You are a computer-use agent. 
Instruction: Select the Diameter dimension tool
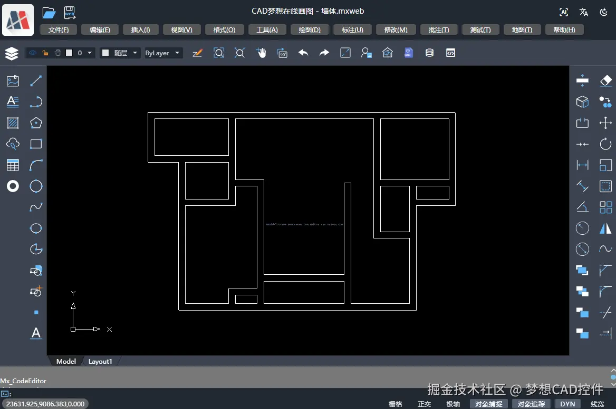582,249
